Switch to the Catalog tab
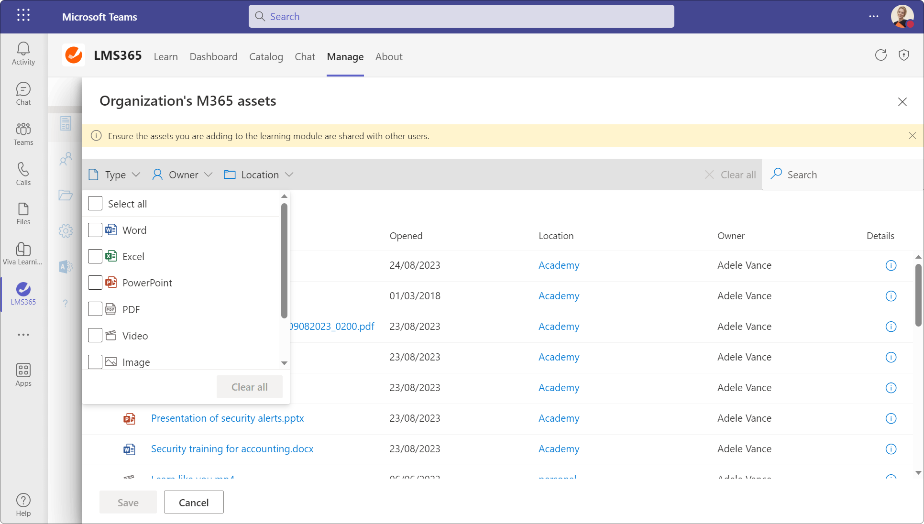924x524 pixels. [x=266, y=57]
